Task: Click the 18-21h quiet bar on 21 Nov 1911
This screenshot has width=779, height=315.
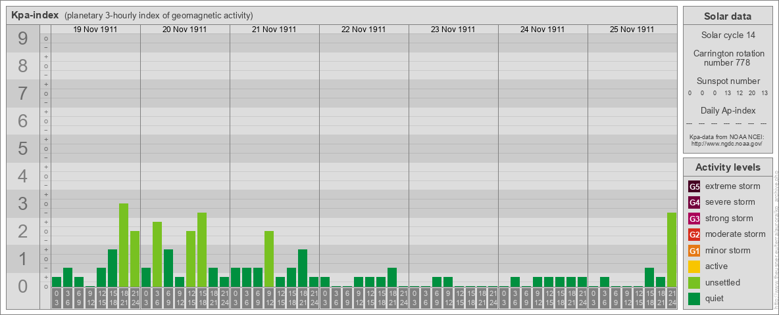Action: click(x=303, y=268)
